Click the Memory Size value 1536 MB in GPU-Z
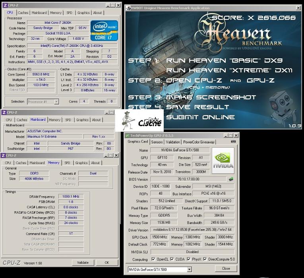 164,222
